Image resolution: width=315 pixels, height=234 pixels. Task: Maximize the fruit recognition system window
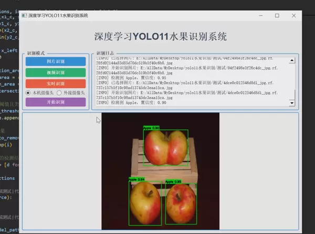click(x=277, y=16)
